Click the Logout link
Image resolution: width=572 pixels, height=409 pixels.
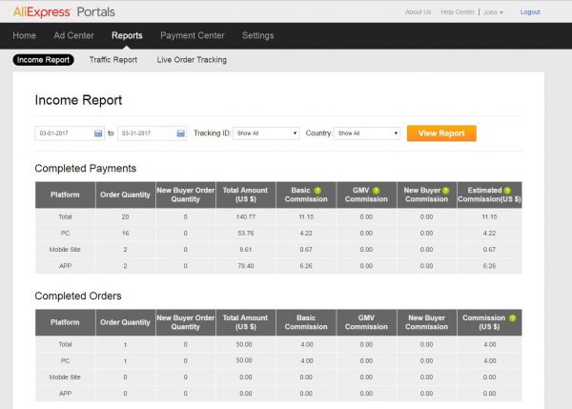pos(530,12)
